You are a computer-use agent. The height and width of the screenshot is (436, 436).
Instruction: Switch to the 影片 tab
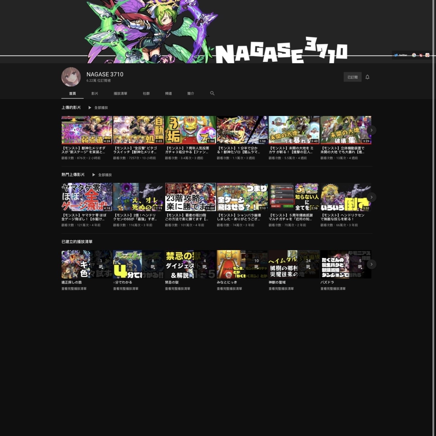(95, 93)
